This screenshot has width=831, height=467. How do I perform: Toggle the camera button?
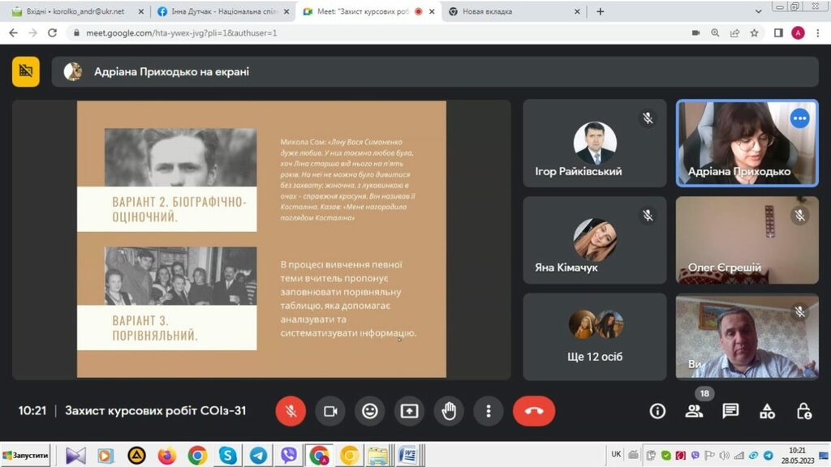(x=330, y=411)
